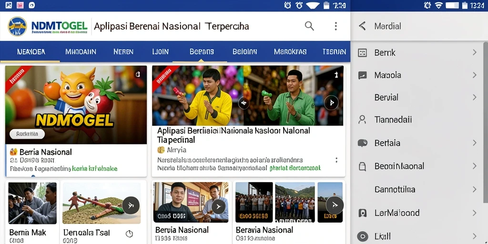Click the Bernia Mak thumbnail photo

coord(32,203)
